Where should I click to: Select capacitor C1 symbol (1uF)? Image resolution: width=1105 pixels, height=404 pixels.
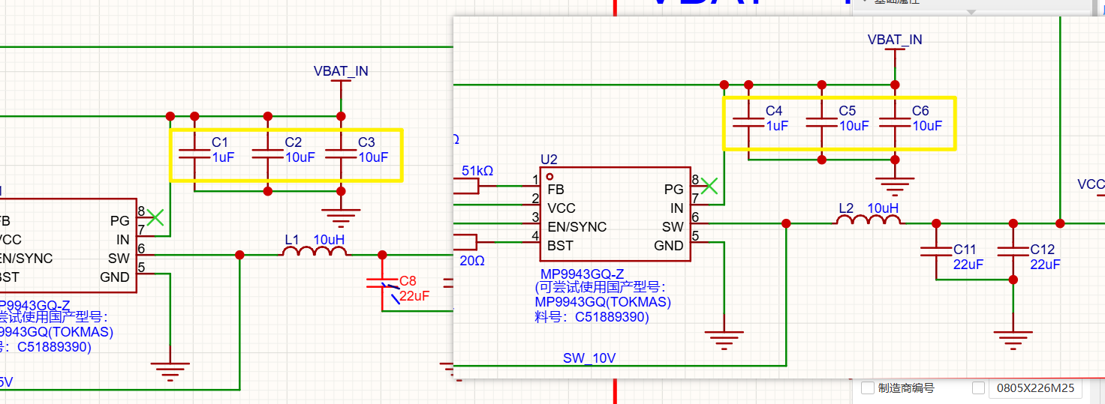tap(194, 153)
